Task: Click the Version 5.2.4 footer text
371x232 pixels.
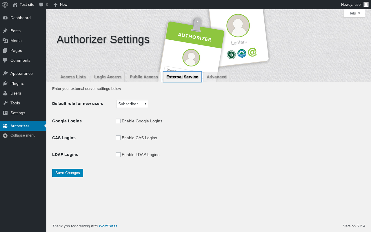Action: pyautogui.click(x=354, y=226)
